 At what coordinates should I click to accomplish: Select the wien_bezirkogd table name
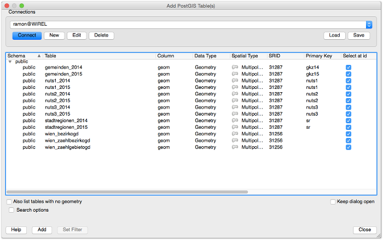point(62,134)
